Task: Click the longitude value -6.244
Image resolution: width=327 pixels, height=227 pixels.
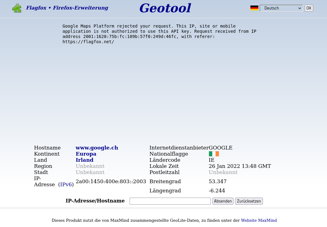Action: pyautogui.click(x=217, y=191)
